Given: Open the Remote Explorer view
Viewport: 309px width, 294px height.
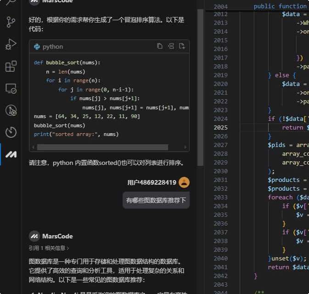Looking at the screenshot, I should pos(11,89).
